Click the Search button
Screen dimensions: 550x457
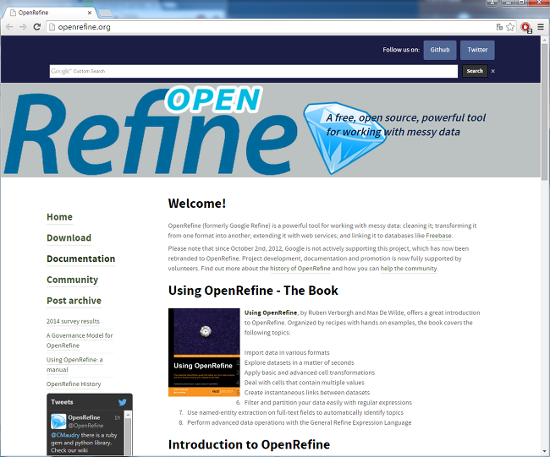point(475,71)
